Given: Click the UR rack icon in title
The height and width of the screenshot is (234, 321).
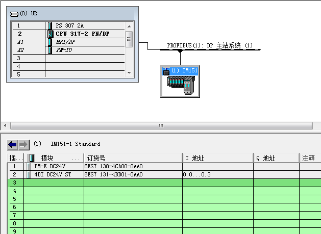Looking at the screenshot, I should [14, 12].
